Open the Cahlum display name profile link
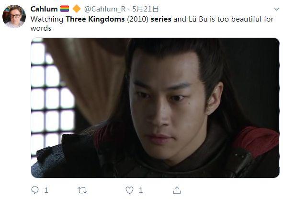This screenshot has width=283, height=199. pos(44,9)
